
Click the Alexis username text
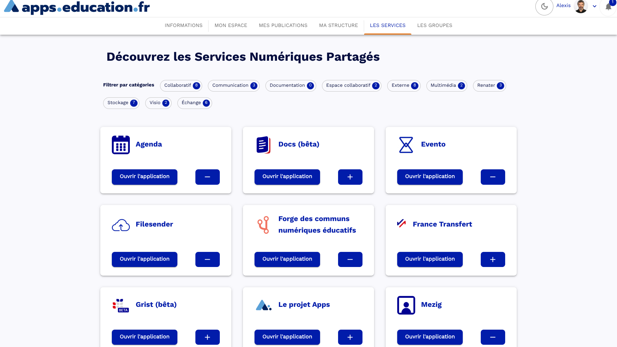pos(563,5)
